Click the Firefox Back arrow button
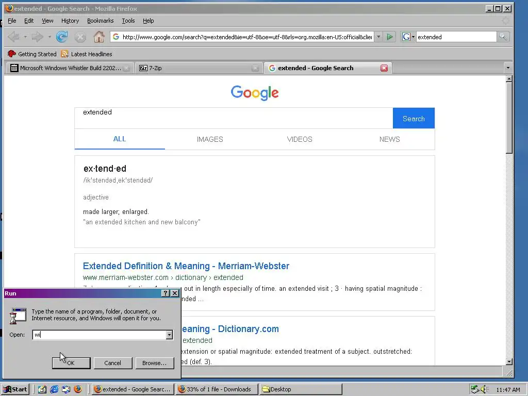 [13, 37]
